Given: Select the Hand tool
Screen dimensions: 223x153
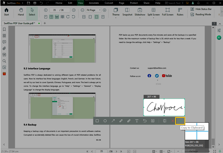Looking at the screenshot, I should point(21,12).
